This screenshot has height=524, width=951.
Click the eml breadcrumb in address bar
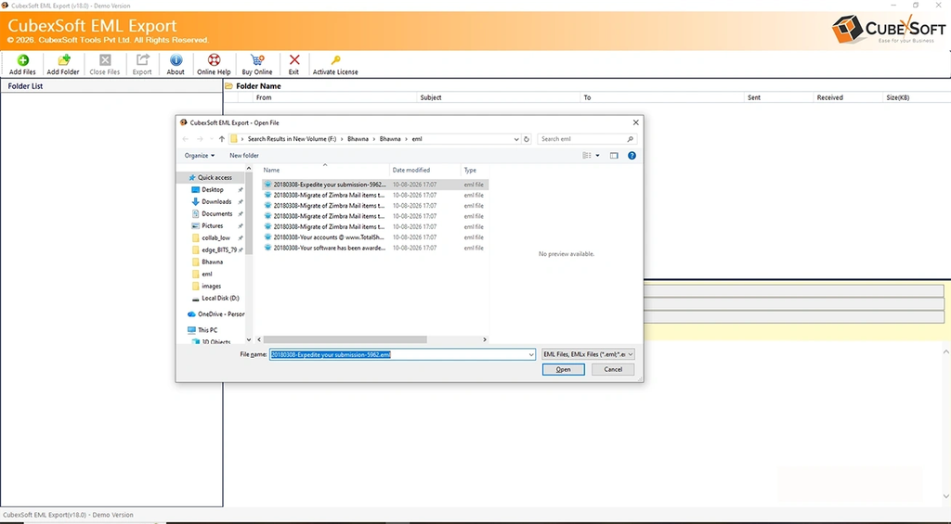point(417,139)
